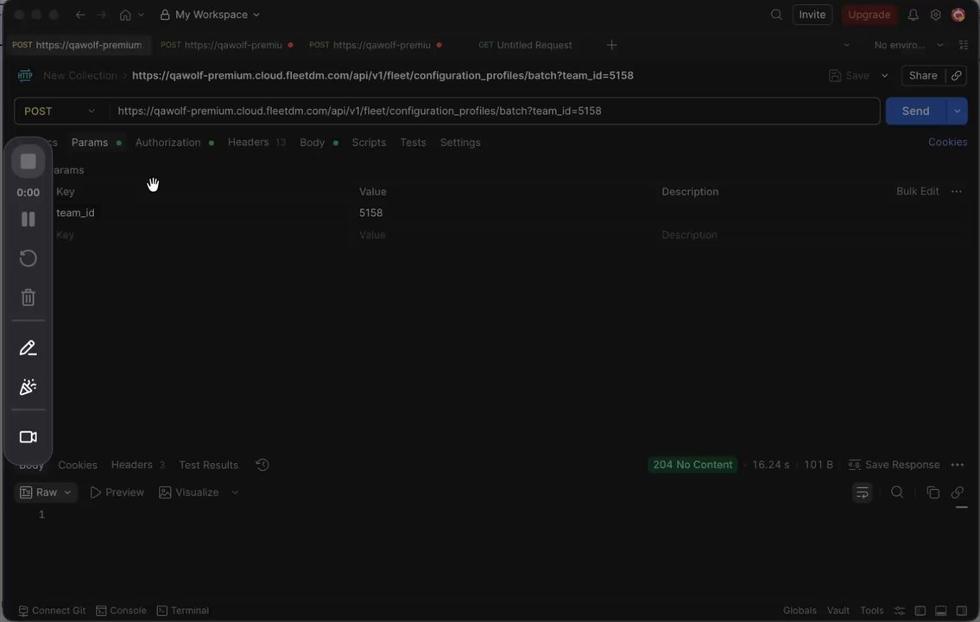The width and height of the screenshot is (980, 622).
Task: Copy the response body
Action: 933,492
